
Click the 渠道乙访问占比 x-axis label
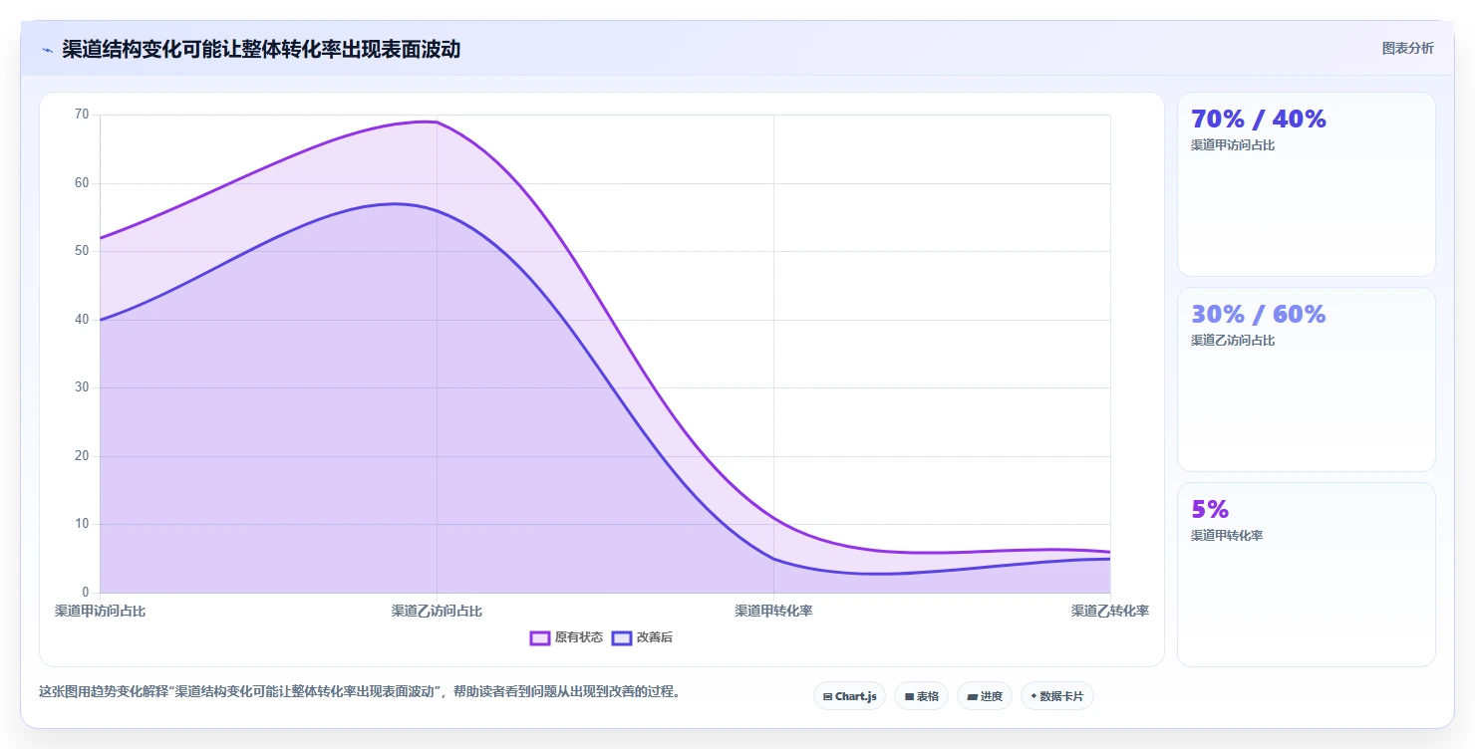tap(437, 611)
